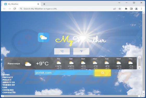The height and width of the screenshot is (98, 146).
Task: Click the search field containing pcrisk.com
Action: click(x=65, y=73)
